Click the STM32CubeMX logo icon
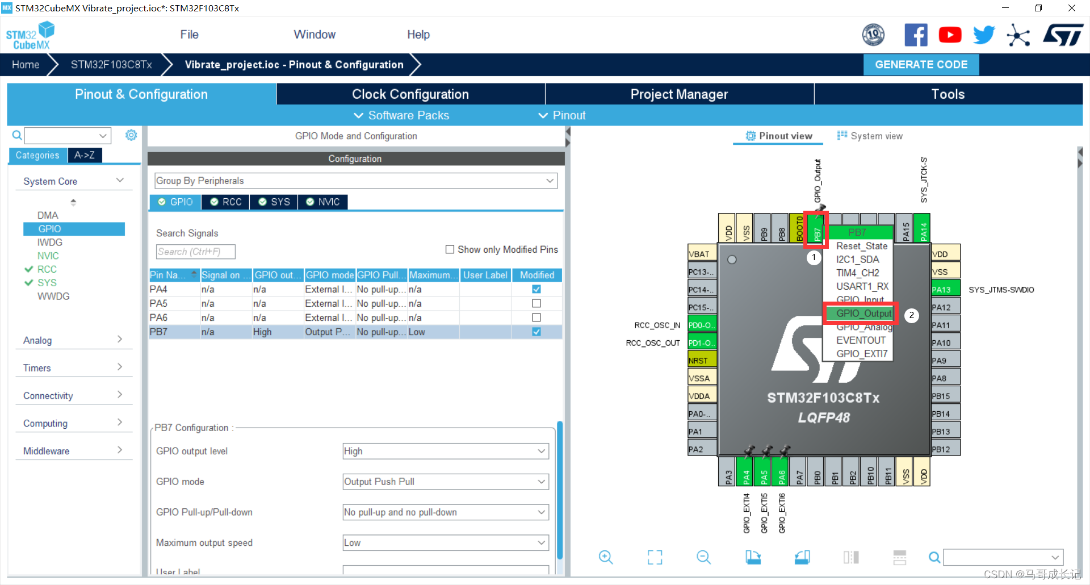 (30, 35)
